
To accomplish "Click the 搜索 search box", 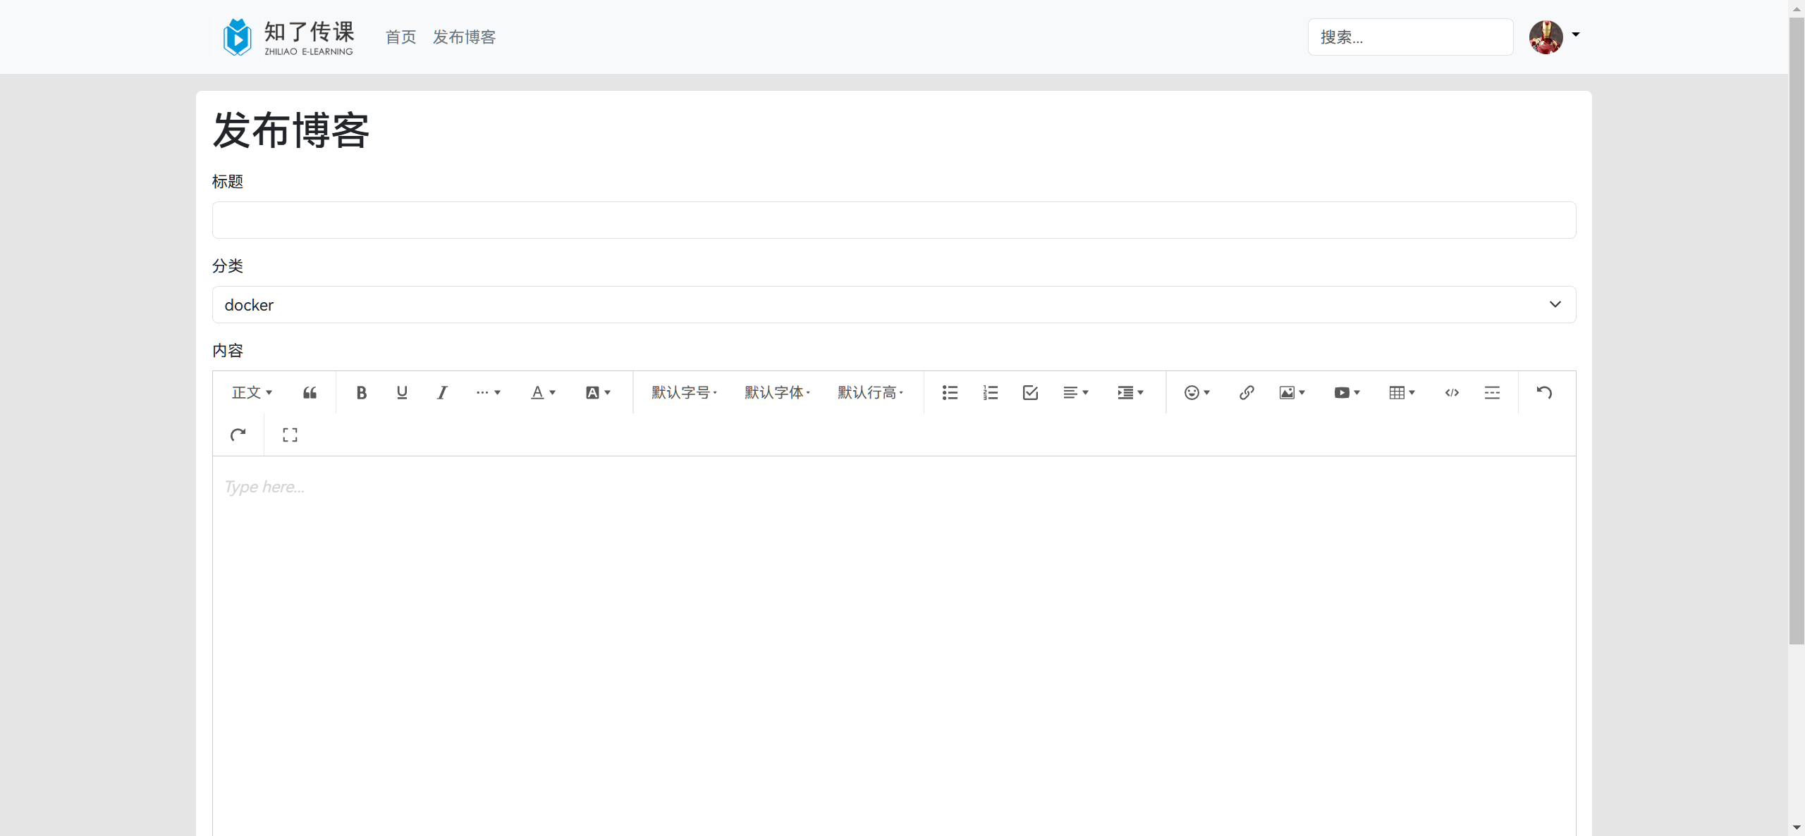I will (1410, 37).
